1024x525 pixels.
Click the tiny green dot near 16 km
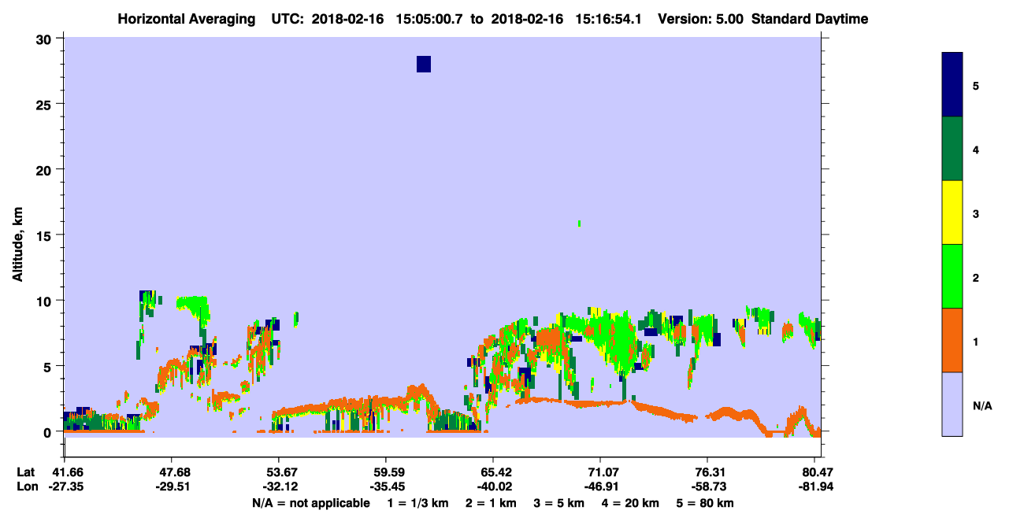click(x=579, y=224)
